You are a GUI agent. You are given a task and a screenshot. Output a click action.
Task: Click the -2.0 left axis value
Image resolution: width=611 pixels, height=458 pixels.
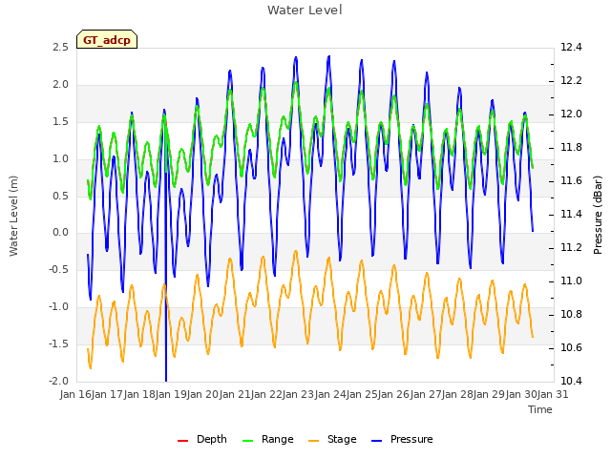58,381
